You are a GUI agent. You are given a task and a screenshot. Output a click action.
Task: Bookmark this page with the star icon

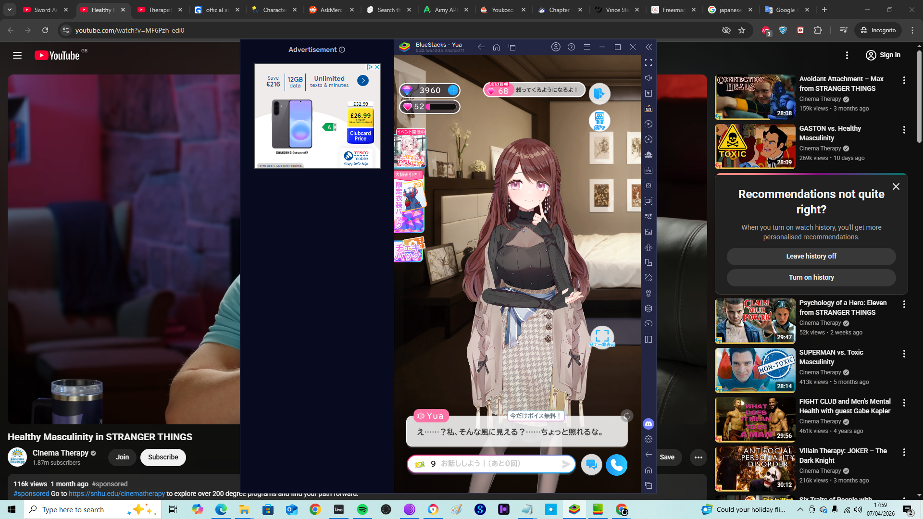coord(742,30)
